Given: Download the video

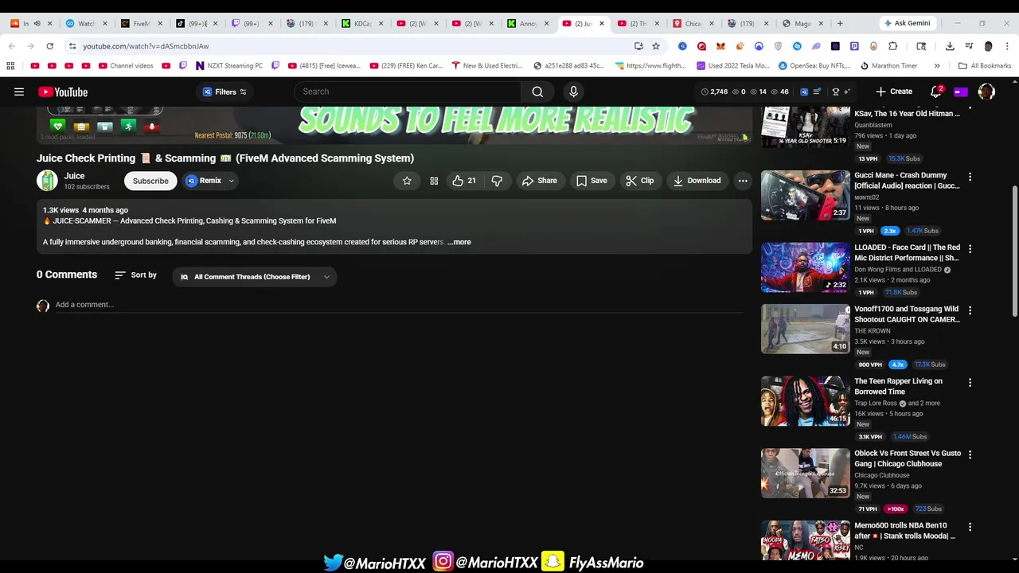Looking at the screenshot, I should 697,181.
